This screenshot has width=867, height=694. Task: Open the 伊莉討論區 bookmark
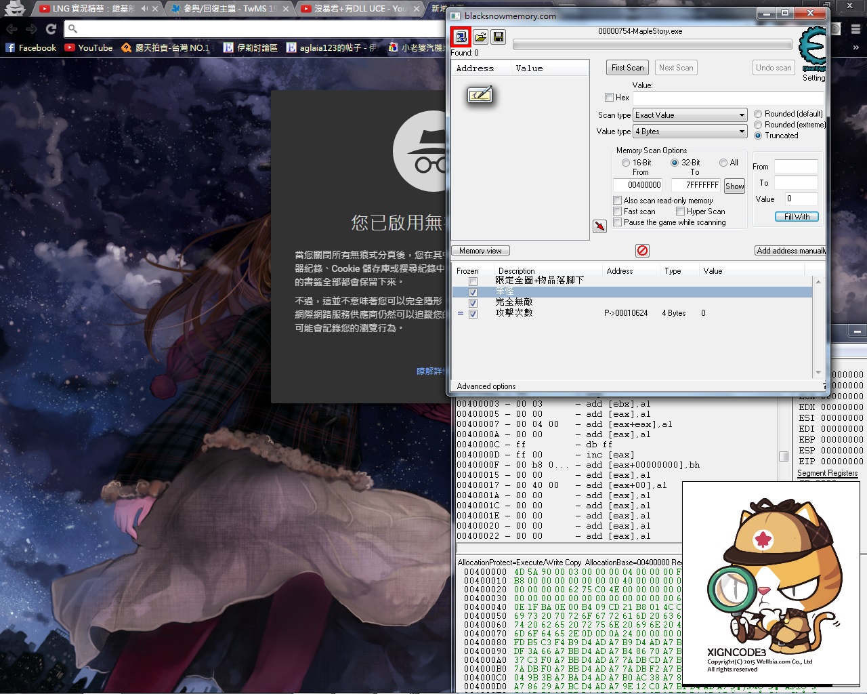pyautogui.click(x=251, y=47)
